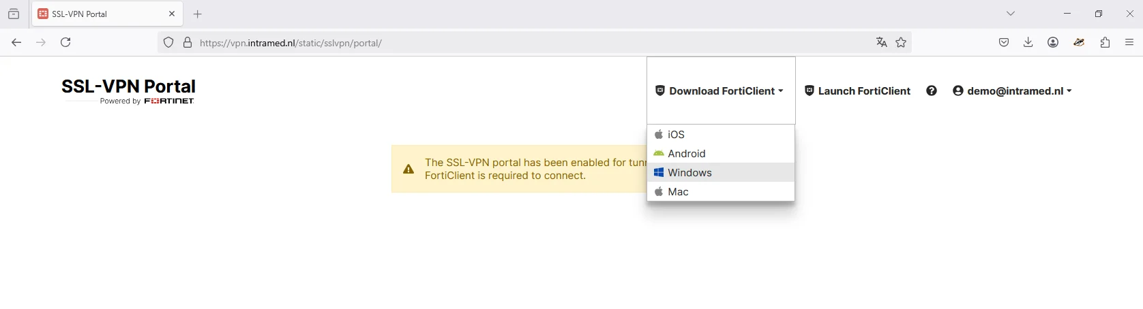Screen dimensions: 1143x309
Task: Click the site padlock security icon
Action: [188, 42]
